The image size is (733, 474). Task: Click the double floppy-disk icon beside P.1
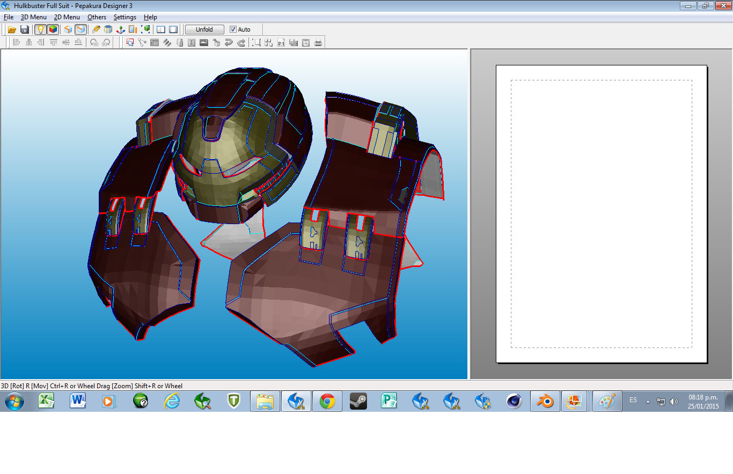294,42
